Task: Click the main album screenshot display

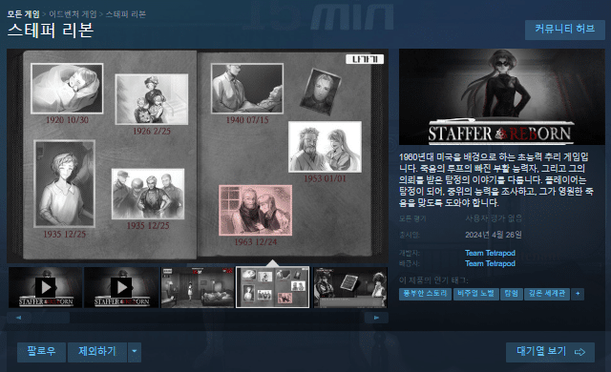Action: click(198, 155)
